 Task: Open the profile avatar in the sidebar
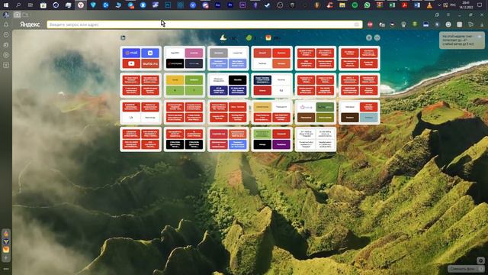(x=6, y=15)
